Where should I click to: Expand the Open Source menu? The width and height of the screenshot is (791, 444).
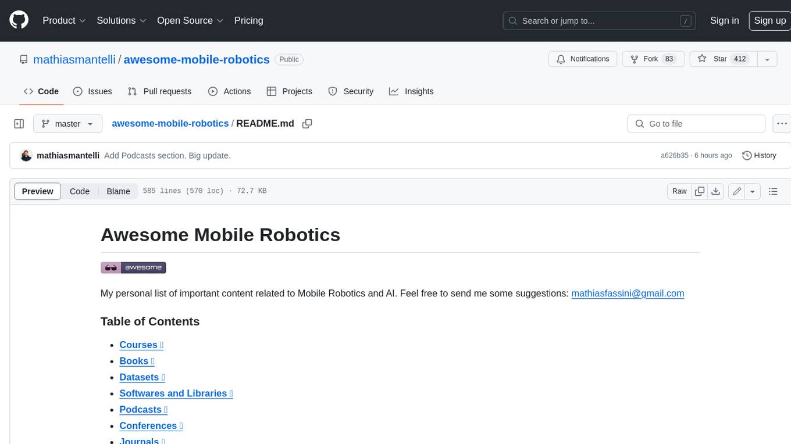coord(190,20)
